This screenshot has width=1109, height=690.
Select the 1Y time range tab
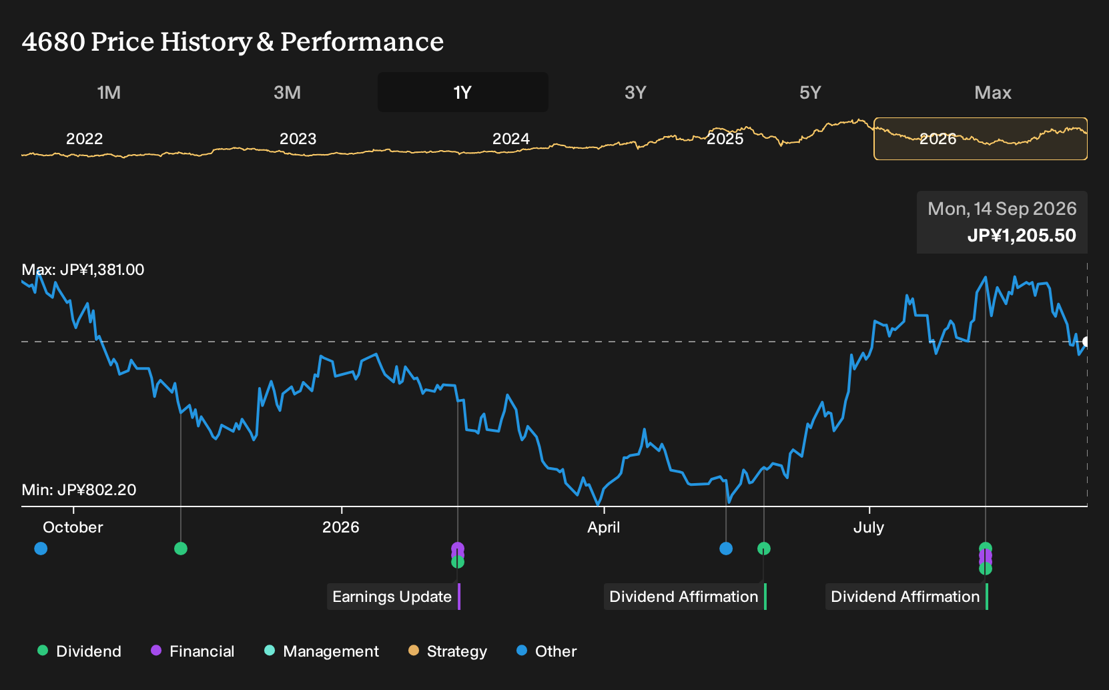pyautogui.click(x=462, y=92)
